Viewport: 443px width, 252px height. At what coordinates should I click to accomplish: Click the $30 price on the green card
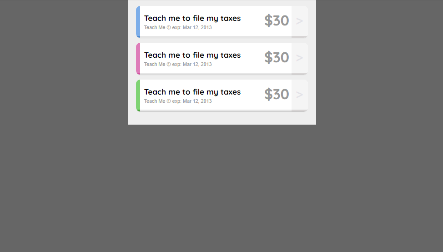pyautogui.click(x=277, y=94)
